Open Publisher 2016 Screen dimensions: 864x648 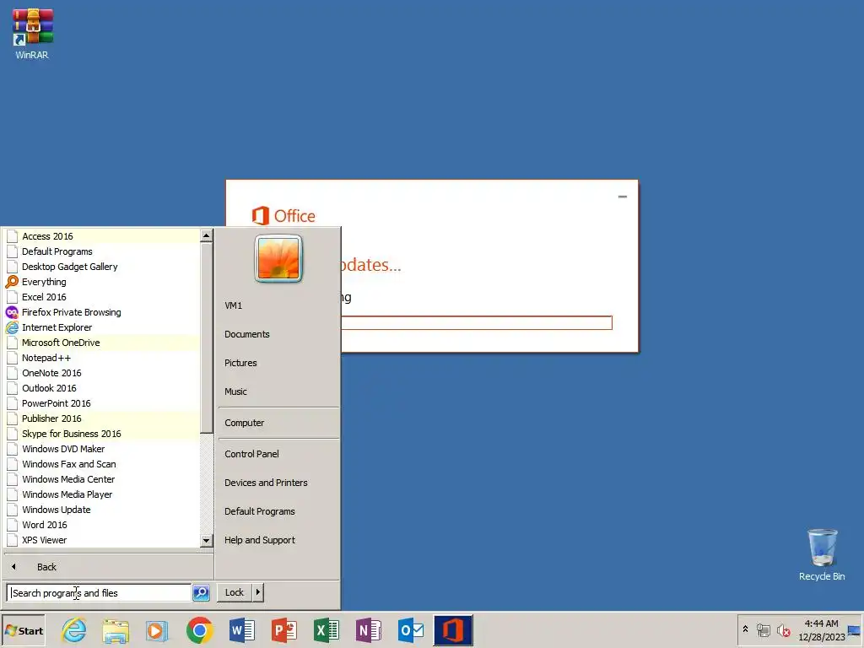102,418
